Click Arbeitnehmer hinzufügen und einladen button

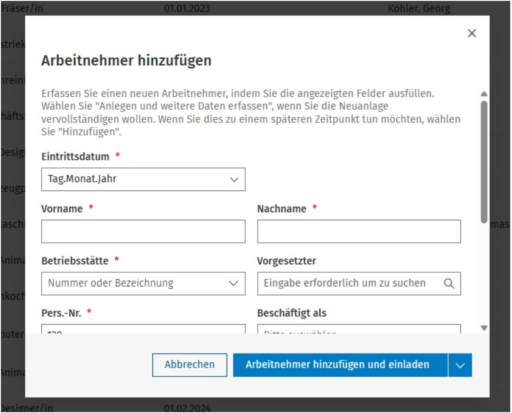(x=340, y=365)
